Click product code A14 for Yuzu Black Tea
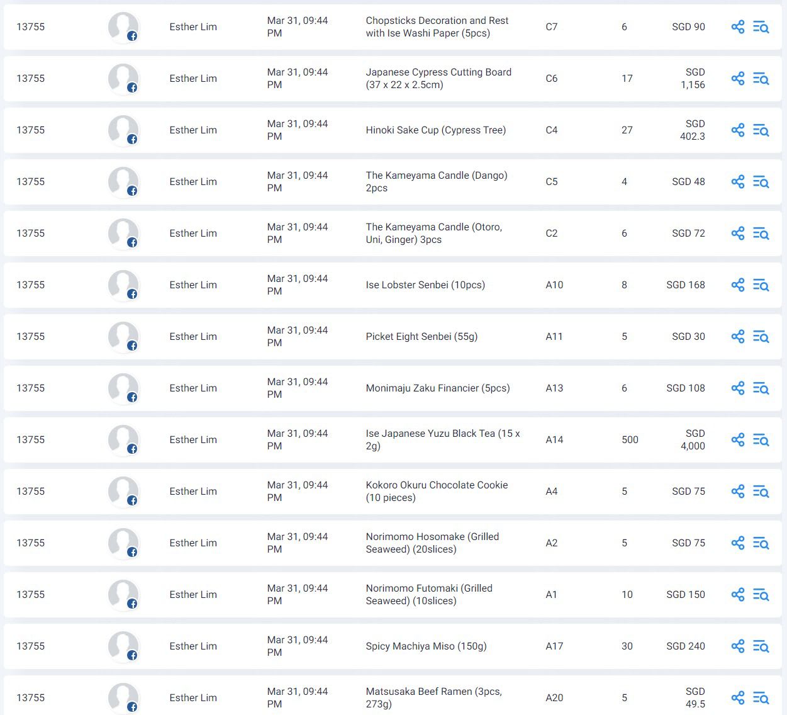This screenshot has width=787, height=715. click(554, 440)
